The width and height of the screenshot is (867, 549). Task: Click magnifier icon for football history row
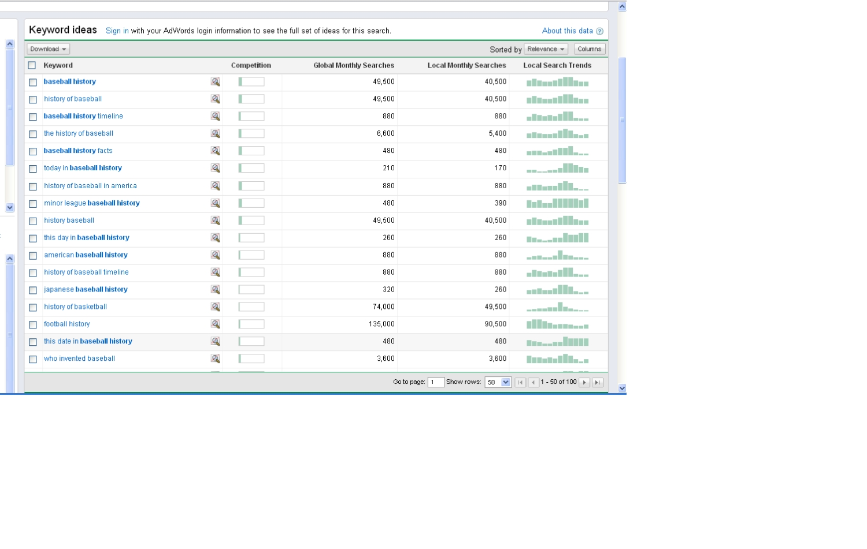pos(216,324)
